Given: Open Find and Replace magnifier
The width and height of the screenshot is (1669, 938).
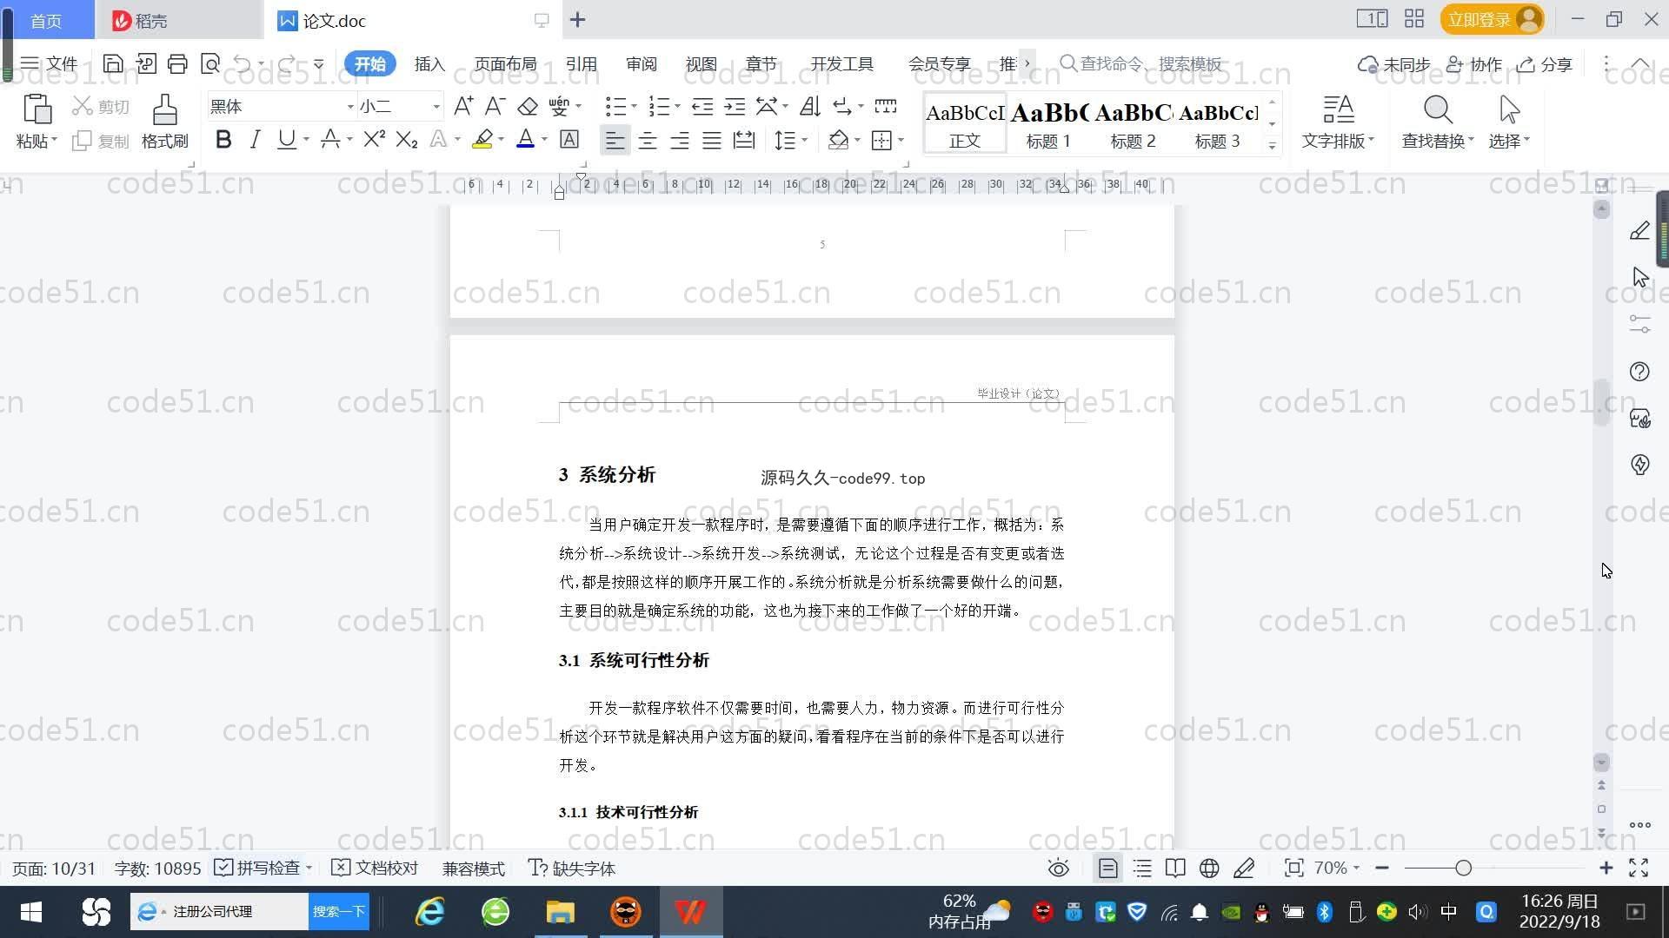Looking at the screenshot, I should tap(1438, 109).
